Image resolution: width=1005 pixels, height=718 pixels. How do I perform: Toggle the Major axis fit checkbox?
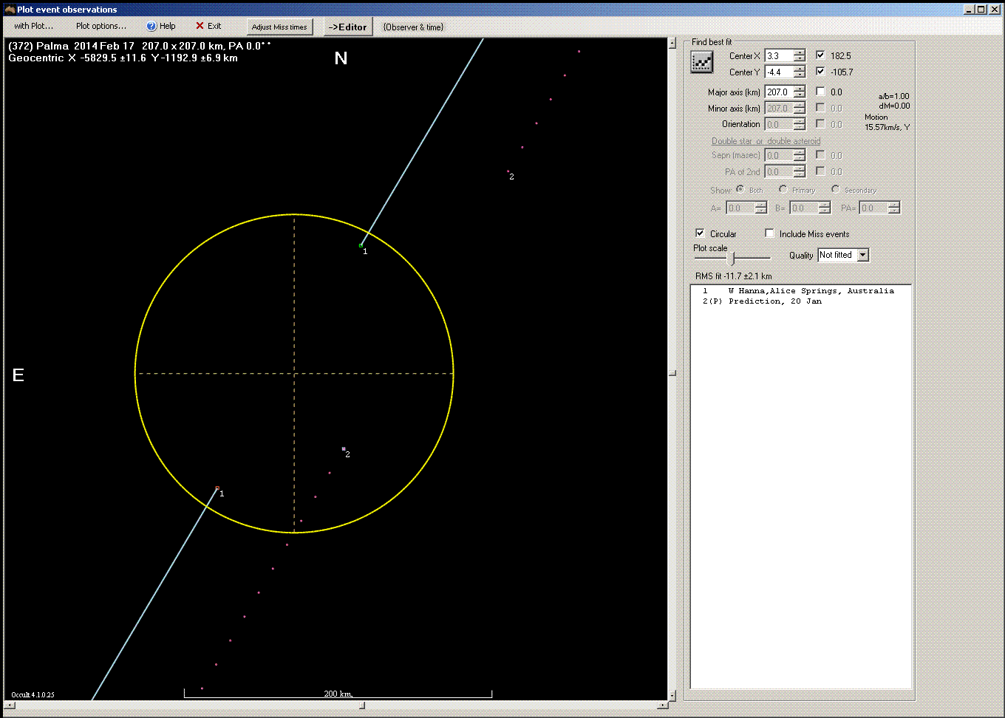point(820,92)
